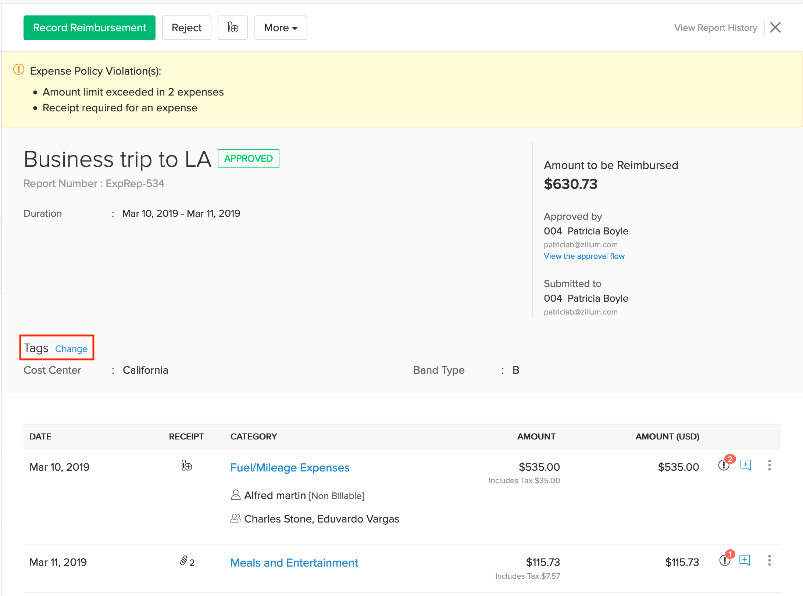Image resolution: width=803 pixels, height=596 pixels.
Task: Open three-dot menu for Fuel/Mileage row
Action: tap(769, 465)
